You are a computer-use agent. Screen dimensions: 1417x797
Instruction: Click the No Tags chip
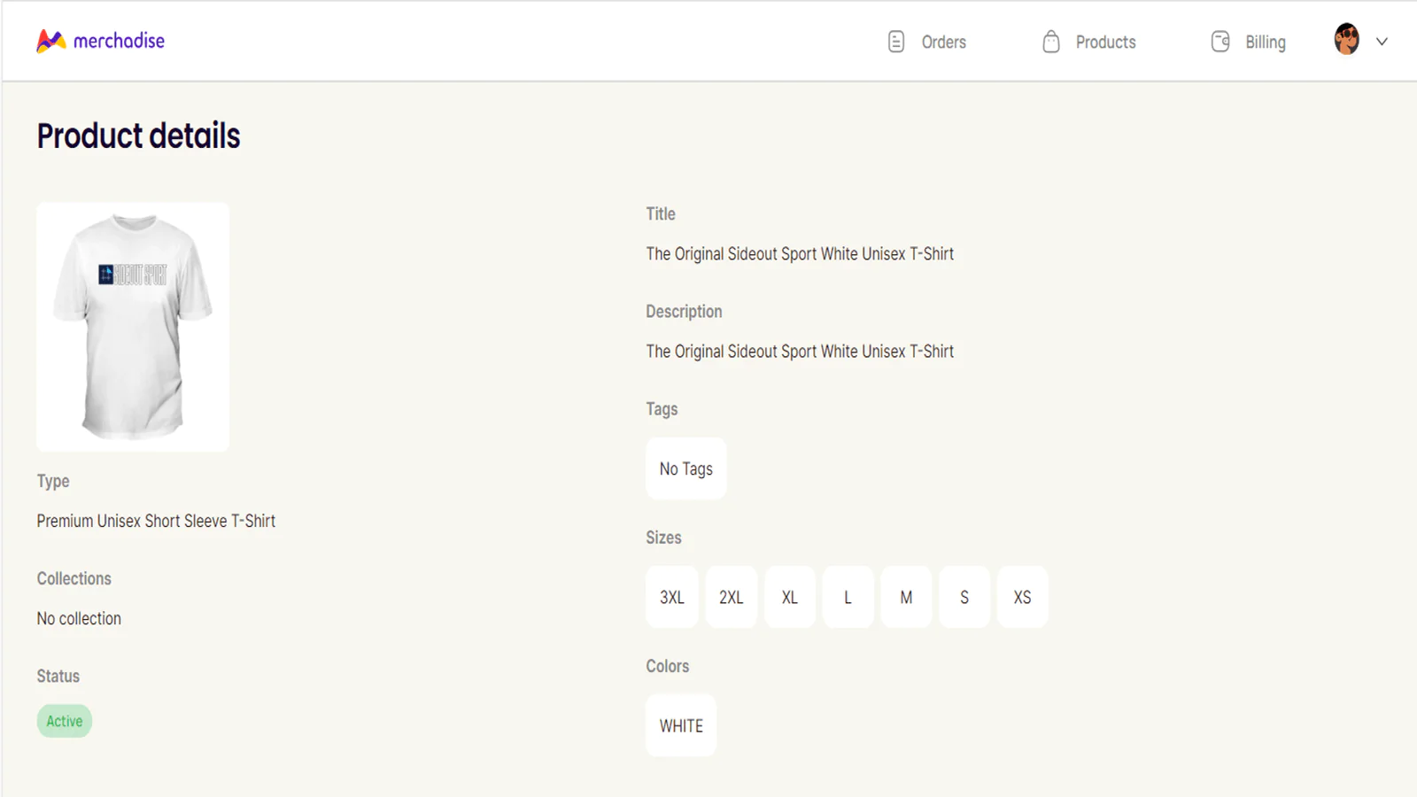click(685, 468)
